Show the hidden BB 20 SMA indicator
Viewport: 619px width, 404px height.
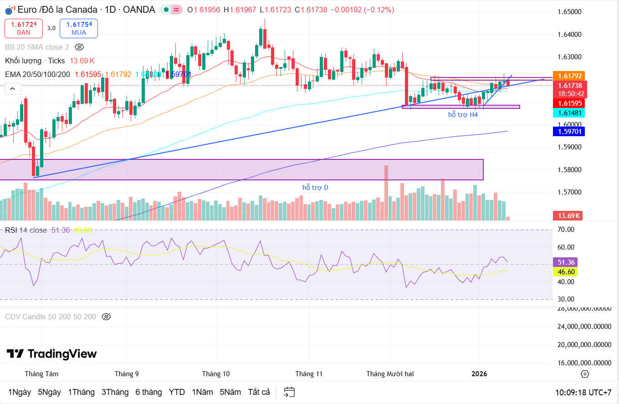click(79, 47)
